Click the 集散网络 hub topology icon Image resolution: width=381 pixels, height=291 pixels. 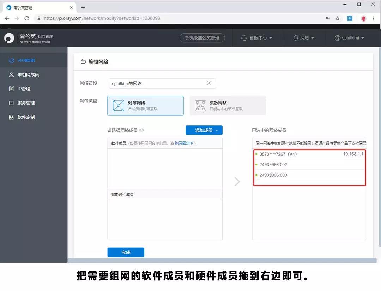[200, 106]
